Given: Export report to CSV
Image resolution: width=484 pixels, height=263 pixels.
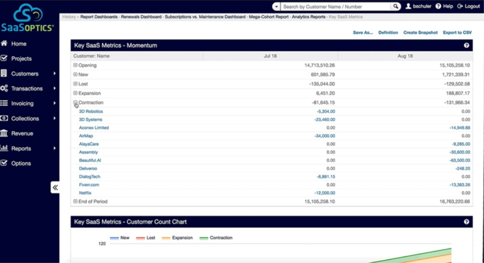Looking at the screenshot, I should [x=457, y=32].
